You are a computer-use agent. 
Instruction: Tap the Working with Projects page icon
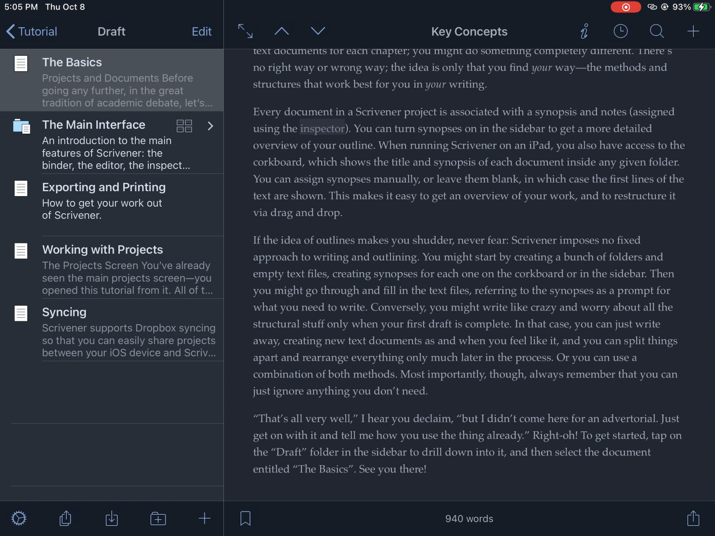tap(21, 251)
